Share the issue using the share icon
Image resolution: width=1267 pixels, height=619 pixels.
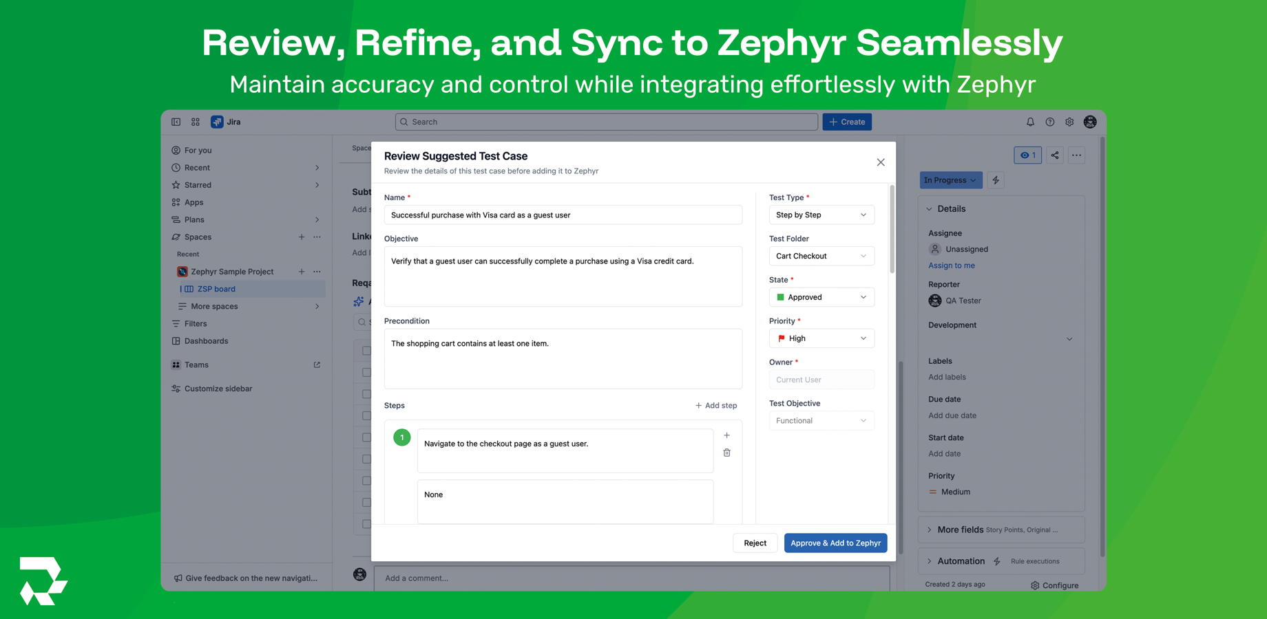tap(1055, 155)
